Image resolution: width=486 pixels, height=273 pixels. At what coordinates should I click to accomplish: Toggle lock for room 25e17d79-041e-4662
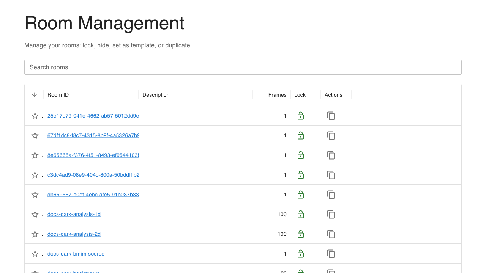[x=301, y=116]
